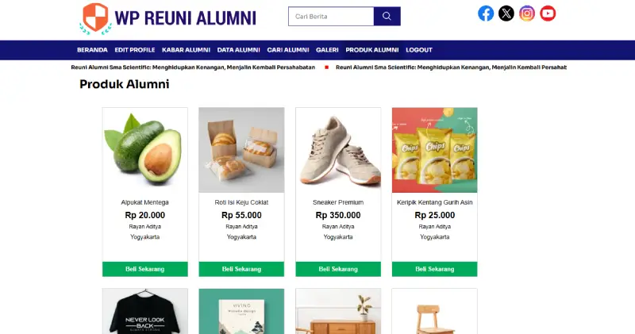
Task: Click Logout in the navigation bar
Action: pyautogui.click(x=419, y=50)
